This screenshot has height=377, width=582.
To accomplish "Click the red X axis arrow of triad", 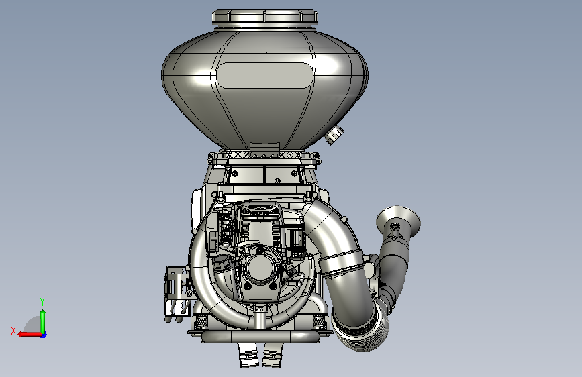I will 30,335.
